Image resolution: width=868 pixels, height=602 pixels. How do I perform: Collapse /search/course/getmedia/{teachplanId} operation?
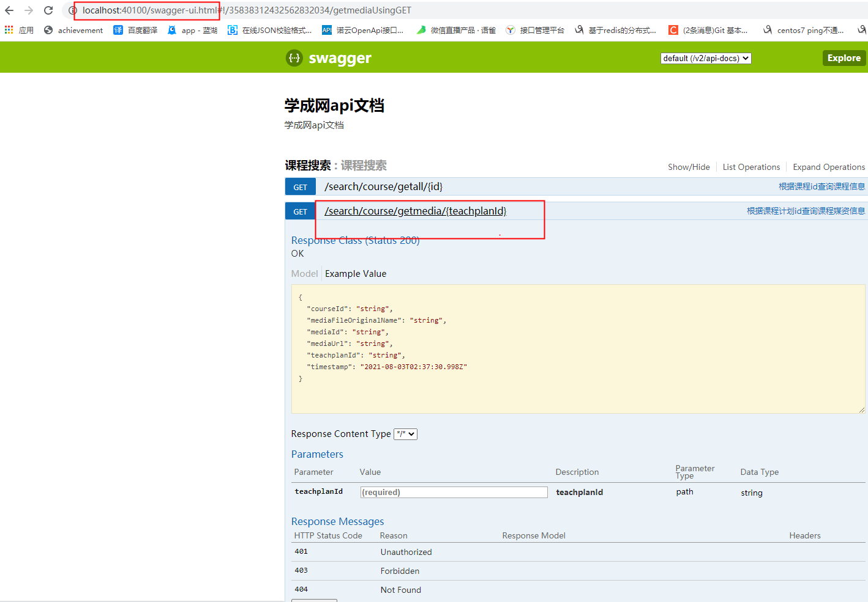(416, 211)
